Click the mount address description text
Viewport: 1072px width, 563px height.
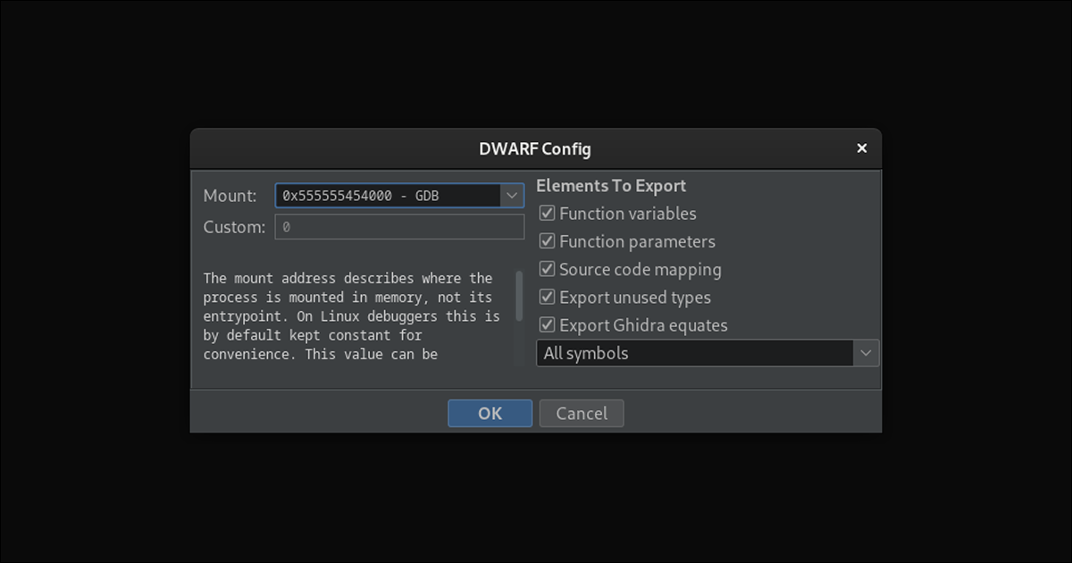point(351,315)
